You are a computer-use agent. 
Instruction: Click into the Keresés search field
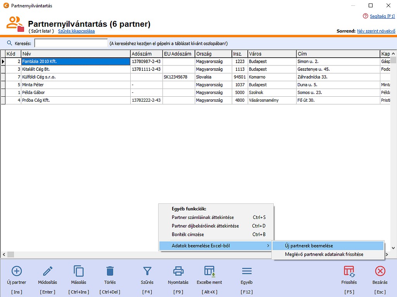click(x=71, y=43)
